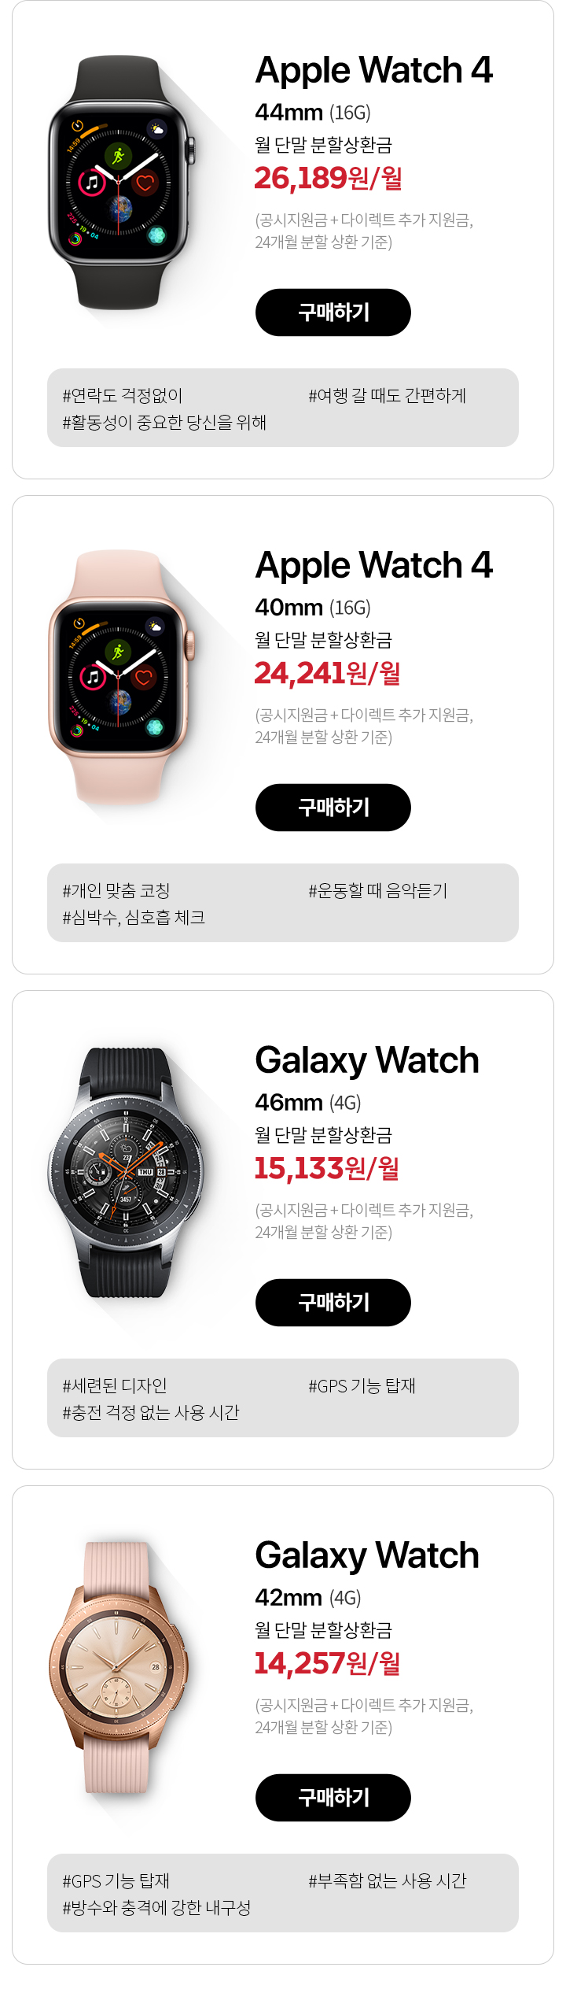Select the Galaxy Watch 46mm title
The height and width of the screenshot is (2004, 566).
pyautogui.click(x=367, y=1060)
